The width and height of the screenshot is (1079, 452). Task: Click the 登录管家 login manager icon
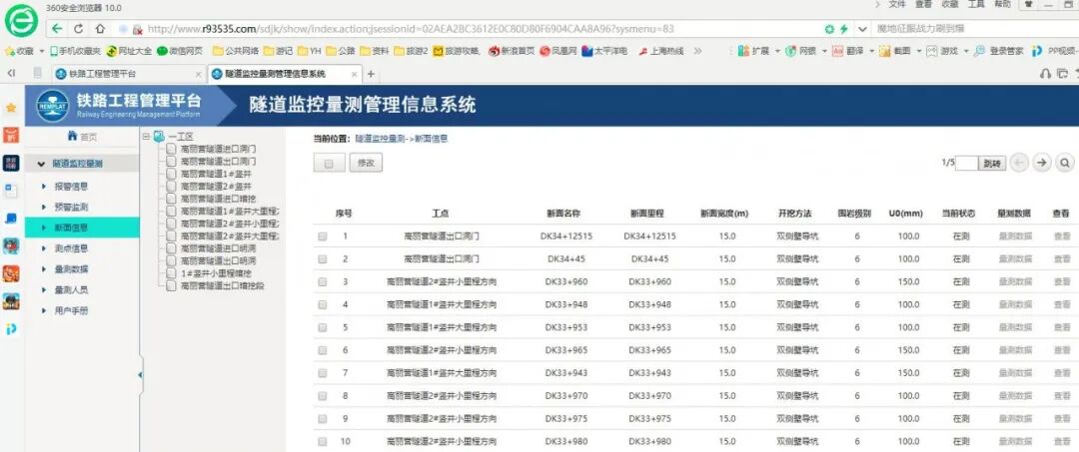[x=978, y=51]
